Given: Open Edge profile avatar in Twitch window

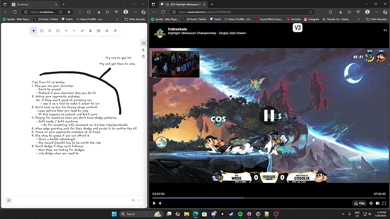Looking at the screenshot, I should tap(368, 12).
